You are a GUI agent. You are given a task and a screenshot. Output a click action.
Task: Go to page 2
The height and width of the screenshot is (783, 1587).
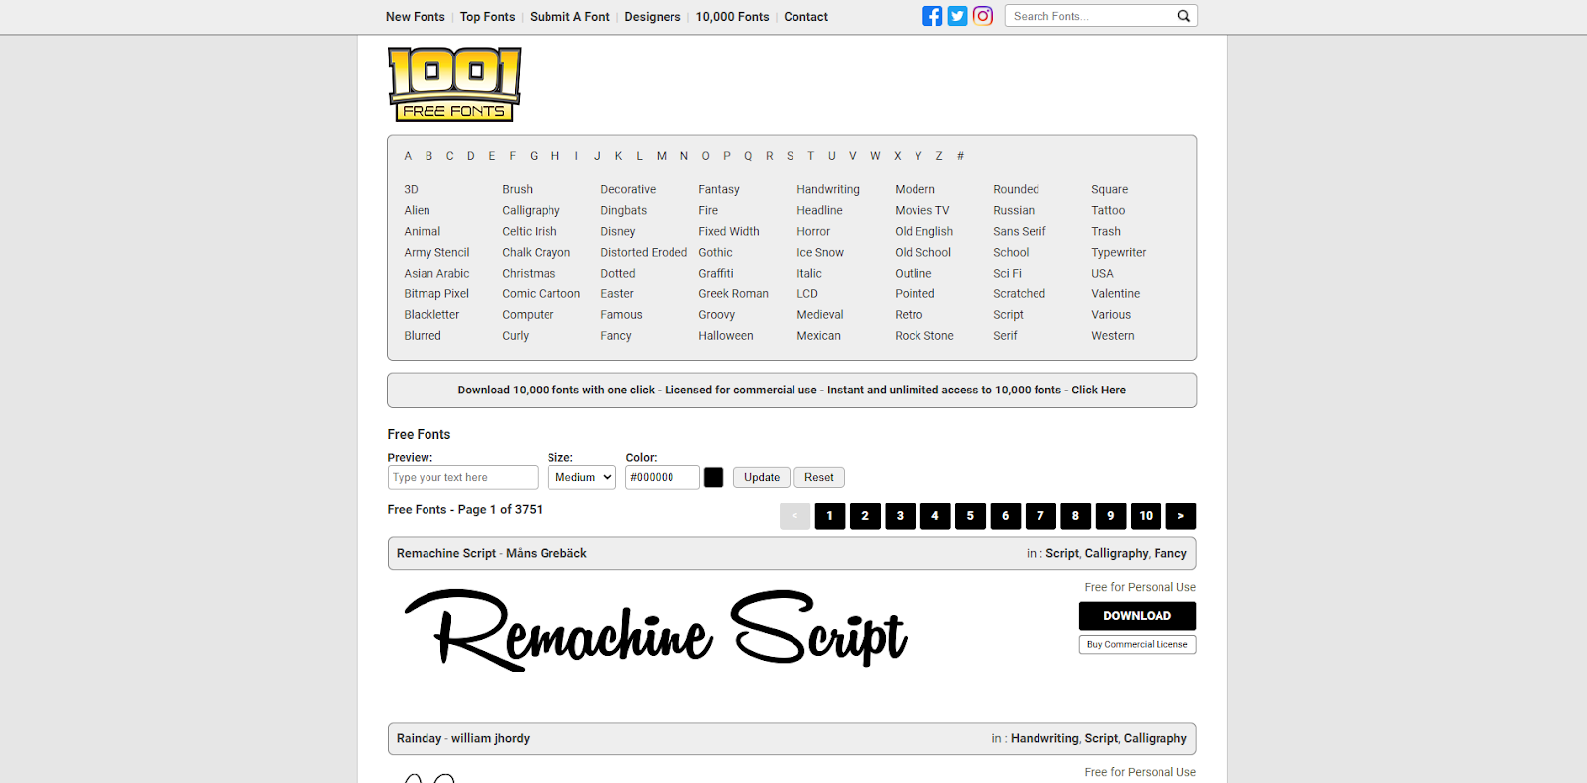[865, 516]
